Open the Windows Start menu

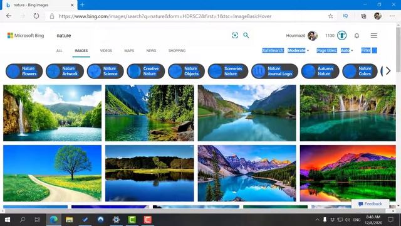(8, 220)
